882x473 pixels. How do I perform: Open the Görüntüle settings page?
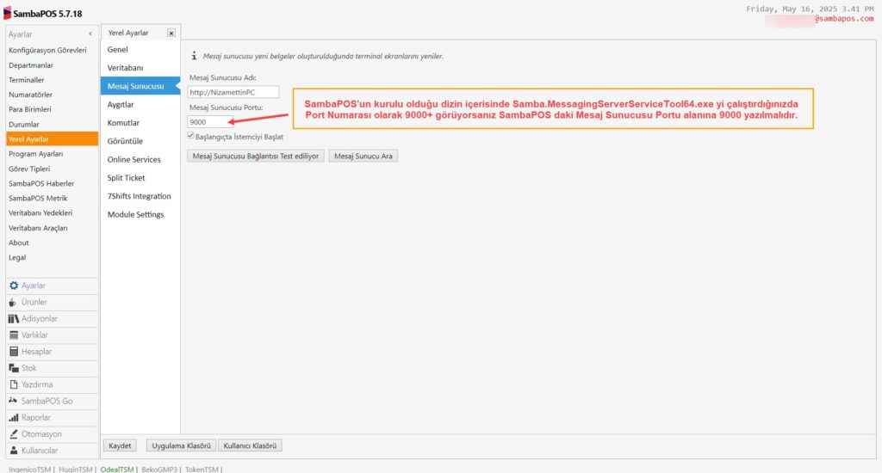click(x=140, y=141)
